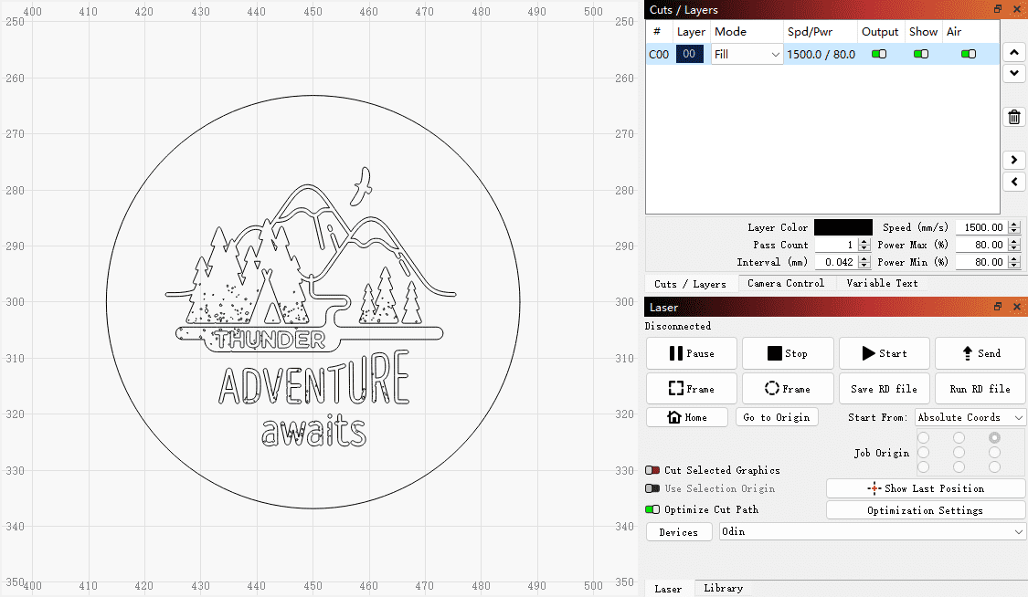Switch to Cuts / Layers tab
This screenshot has height=597, width=1028.
click(x=691, y=284)
